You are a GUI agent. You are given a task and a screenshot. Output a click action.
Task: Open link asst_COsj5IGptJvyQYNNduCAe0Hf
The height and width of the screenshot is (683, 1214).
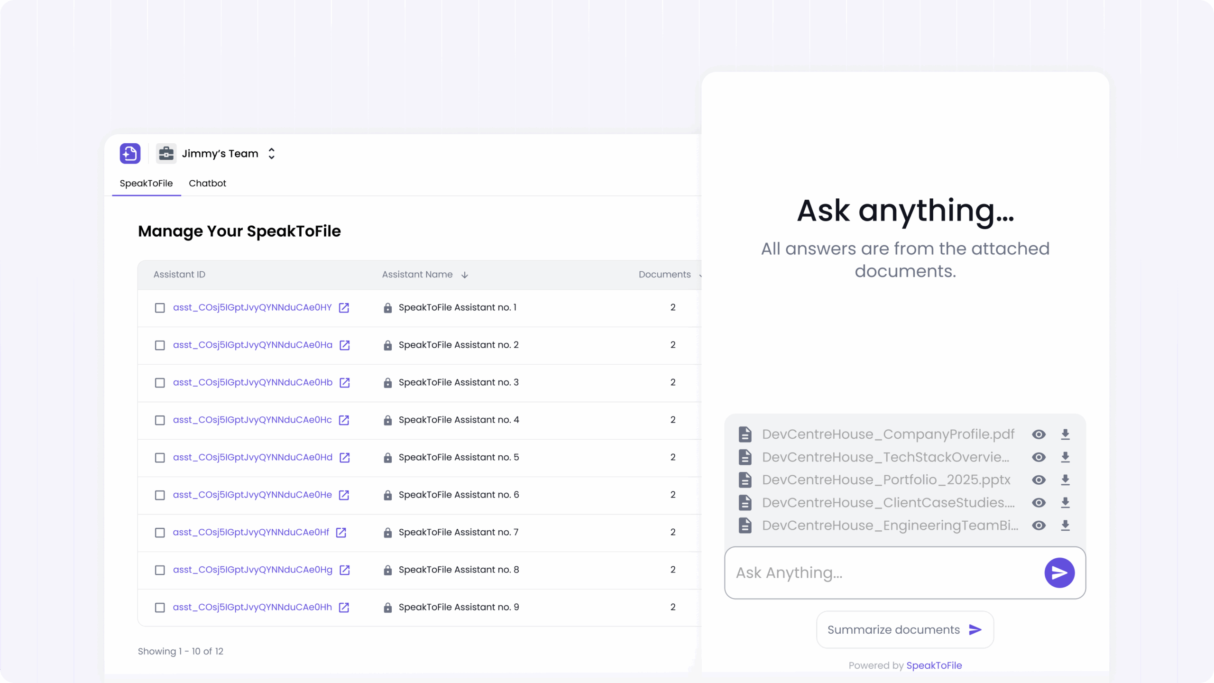coord(251,533)
